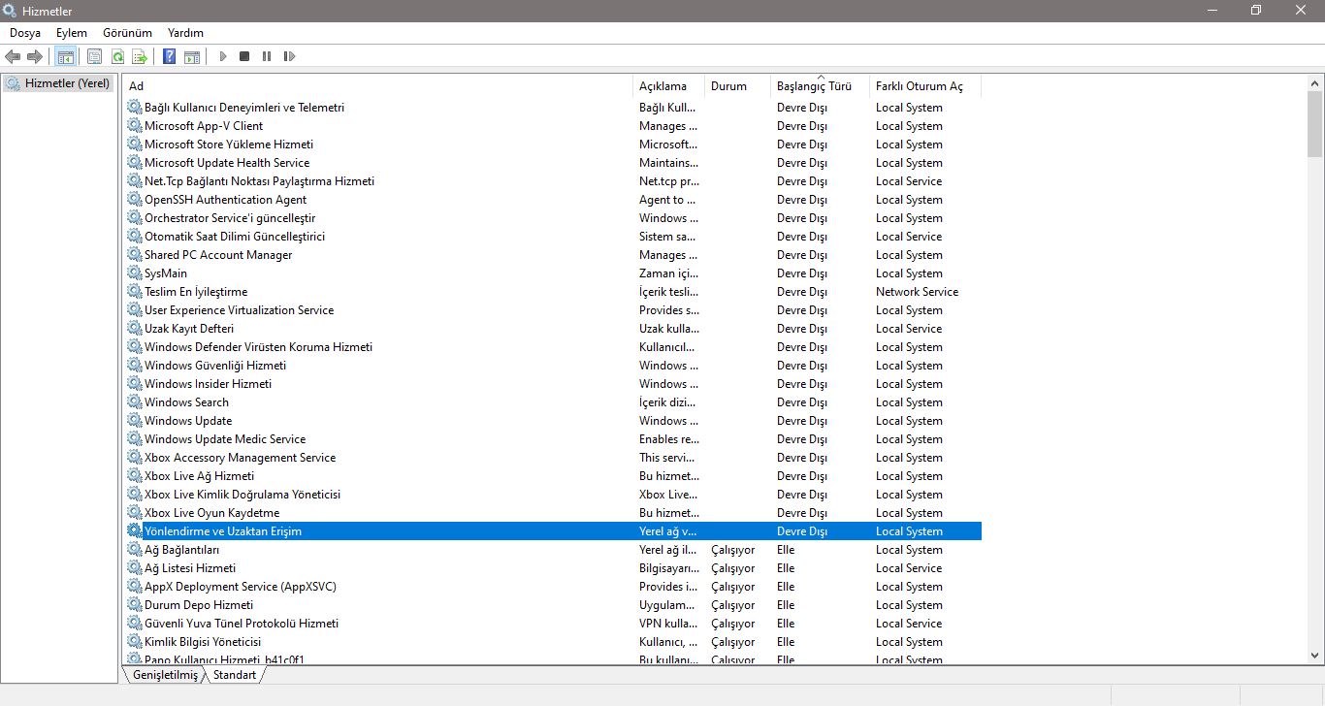Image resolution: width=1325 pixels, height=706 pixels.
Task: Click the gear icon beside Ağ Bağlantıları
Action: tap(135, 550)
